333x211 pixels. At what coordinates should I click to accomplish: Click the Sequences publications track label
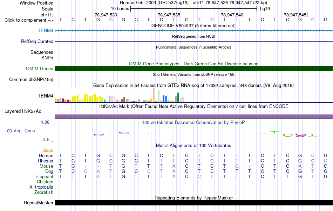pos(42,52)
